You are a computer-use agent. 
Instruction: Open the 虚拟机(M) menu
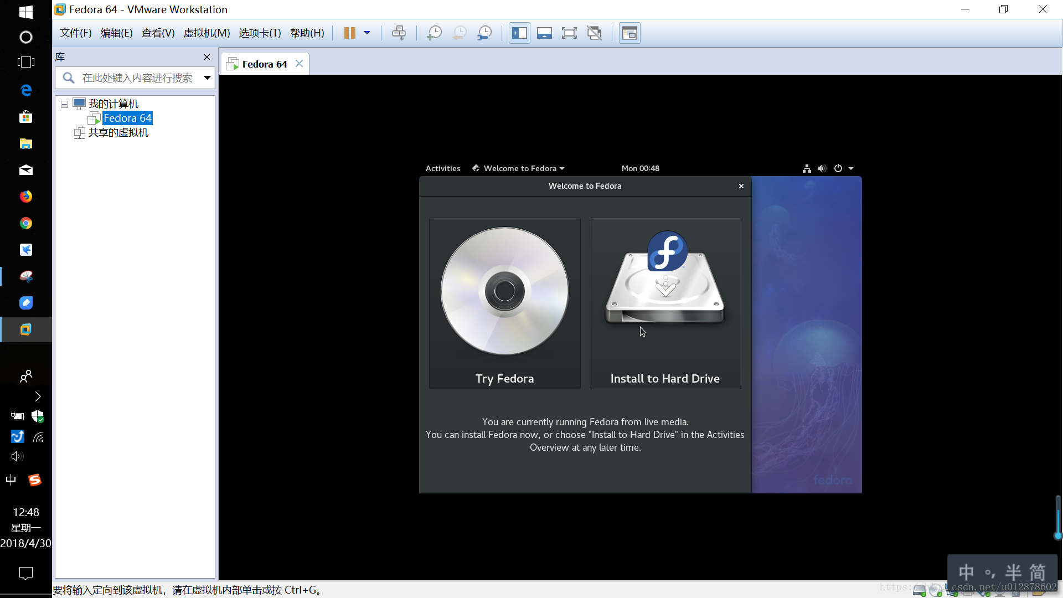tap(207, 33)
